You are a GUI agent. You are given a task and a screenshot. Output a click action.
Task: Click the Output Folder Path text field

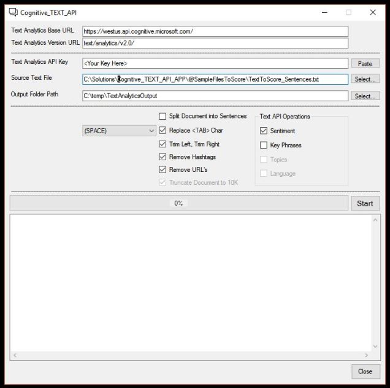(215, 96)
